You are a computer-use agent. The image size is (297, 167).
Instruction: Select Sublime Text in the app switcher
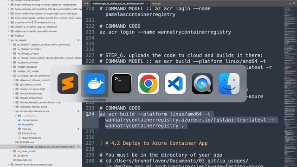tap(68, 83)
